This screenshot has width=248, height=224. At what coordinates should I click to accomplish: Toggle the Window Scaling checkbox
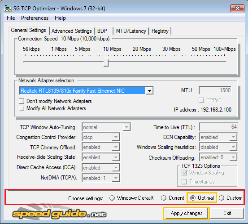click(x=184, y=173)
